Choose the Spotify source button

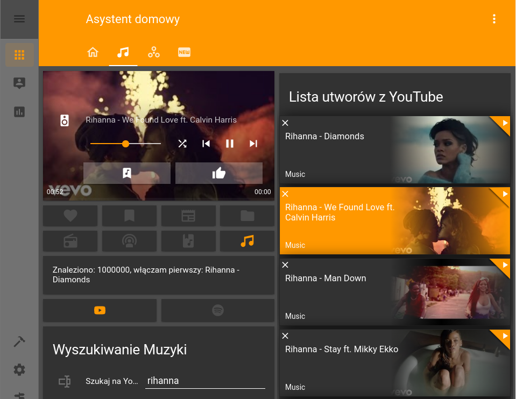coord(218,310)
